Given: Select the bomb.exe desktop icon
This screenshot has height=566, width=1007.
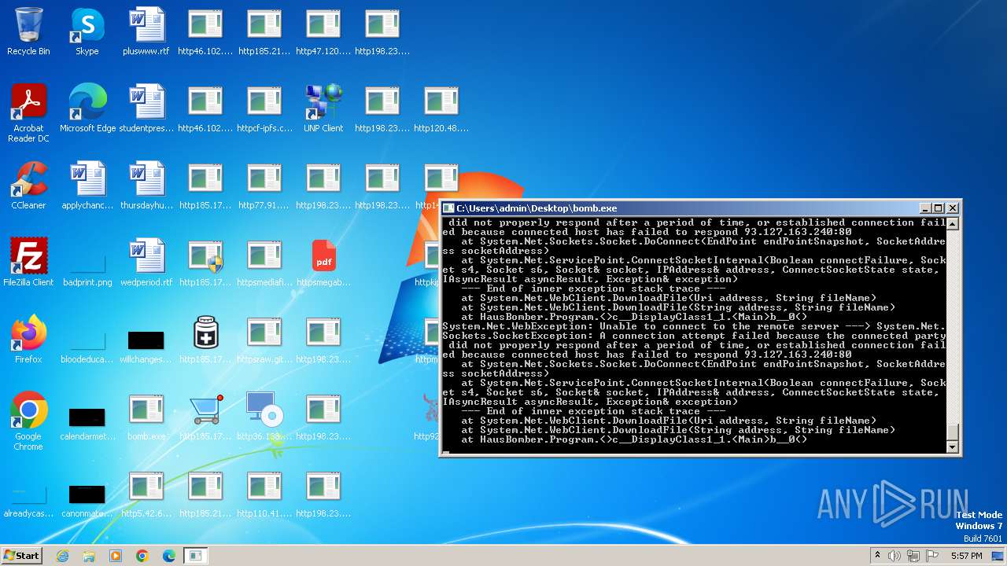Looking at the screenshot, I should 146,417.
